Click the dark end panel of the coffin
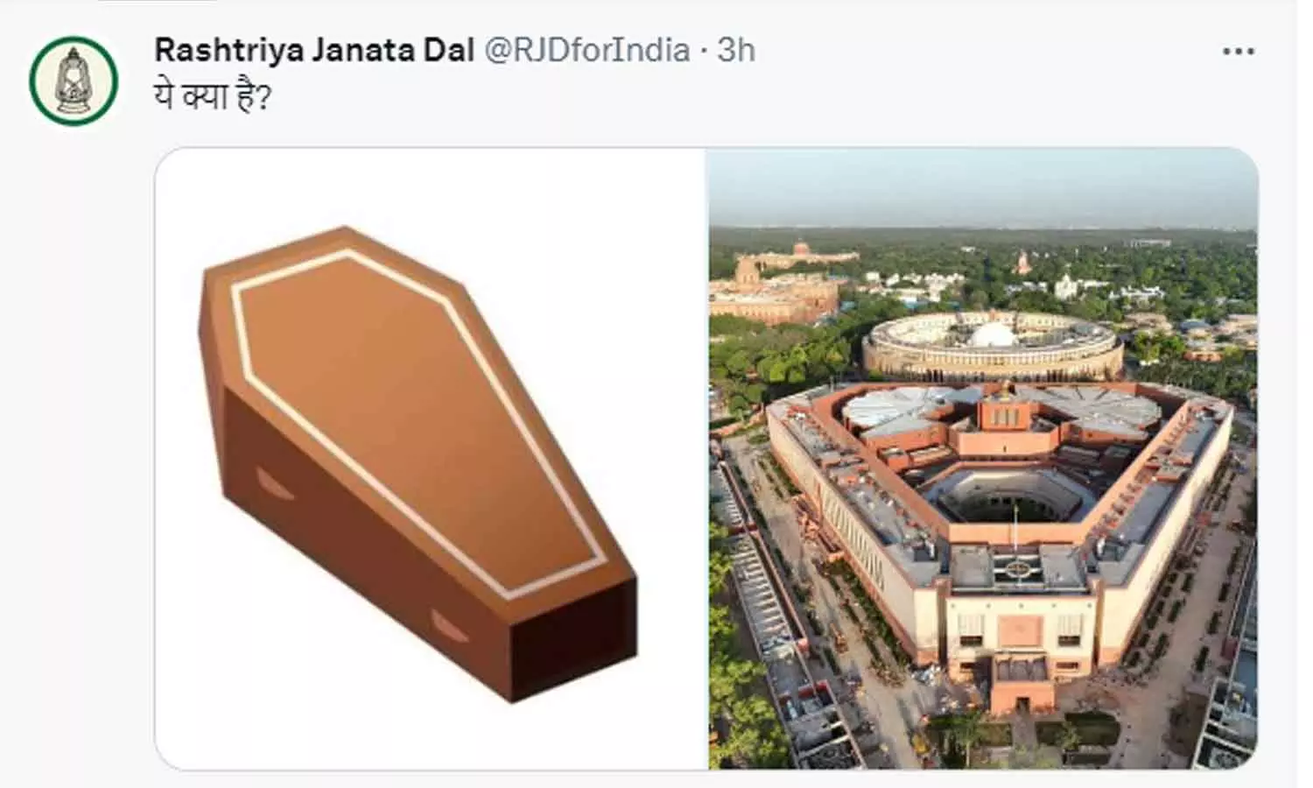This screenshot has height=788, width=1313. pyautogui.click(x=574, y=637)
